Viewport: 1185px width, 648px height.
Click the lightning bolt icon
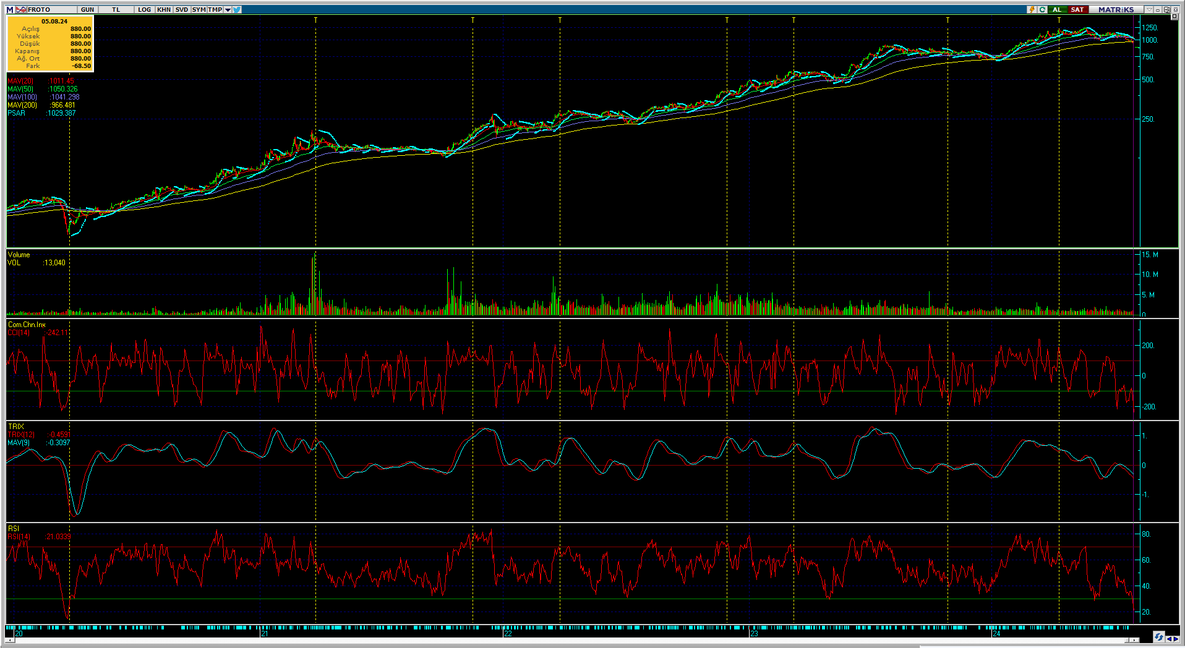(x=1032, y=9)
